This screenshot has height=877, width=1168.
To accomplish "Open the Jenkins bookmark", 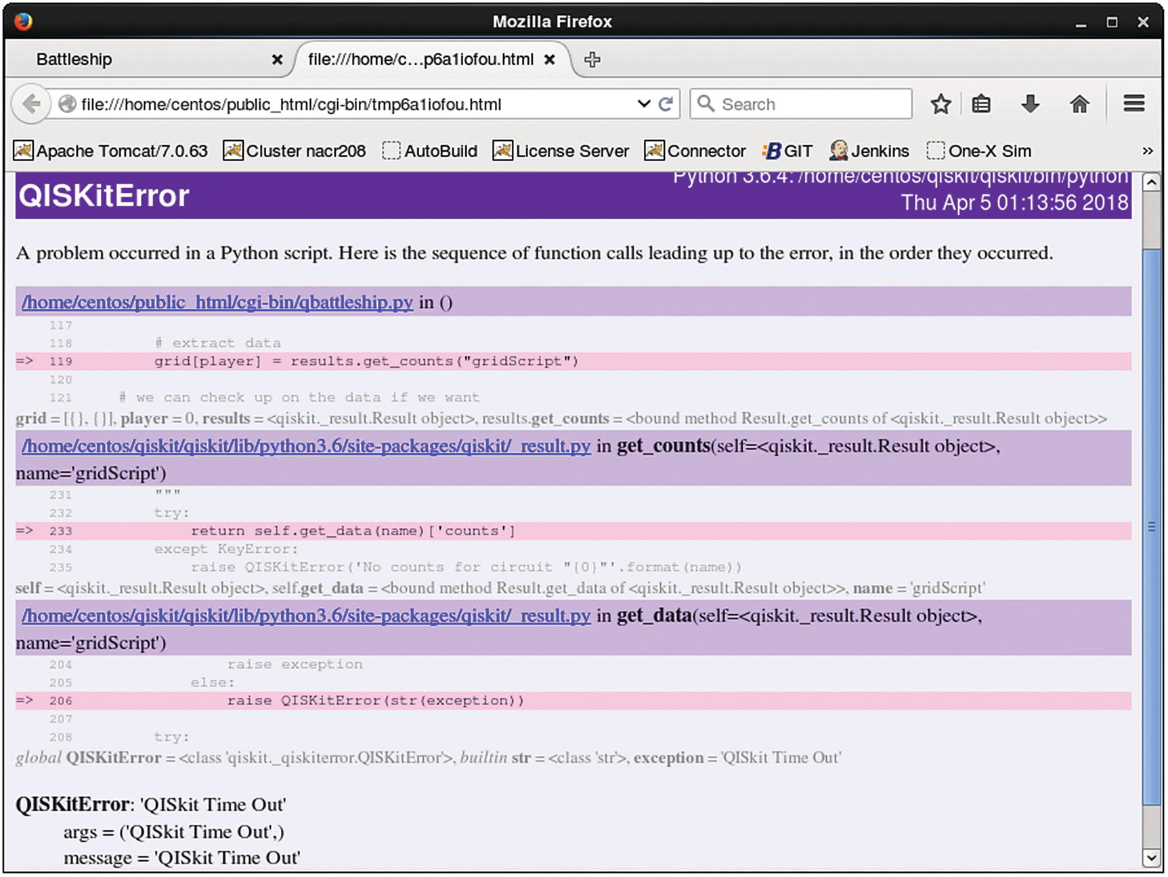I will [869, 151].
